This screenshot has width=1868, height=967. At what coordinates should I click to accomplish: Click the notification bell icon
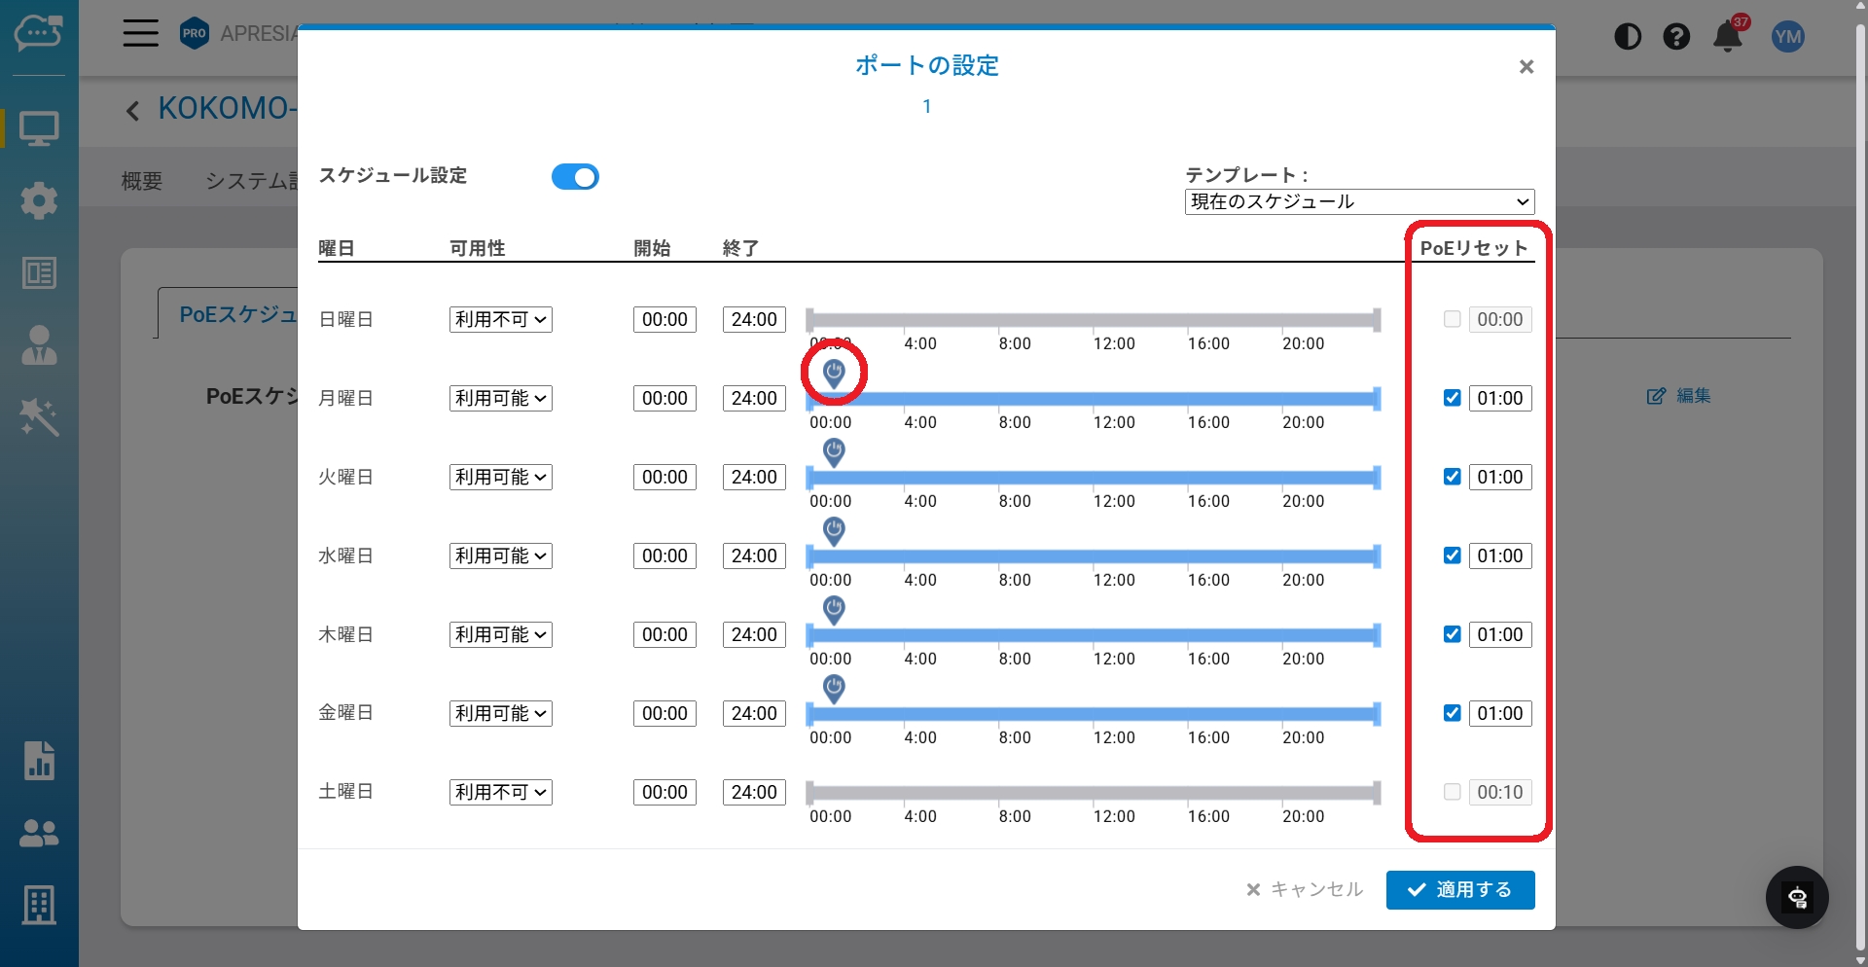1728,37
